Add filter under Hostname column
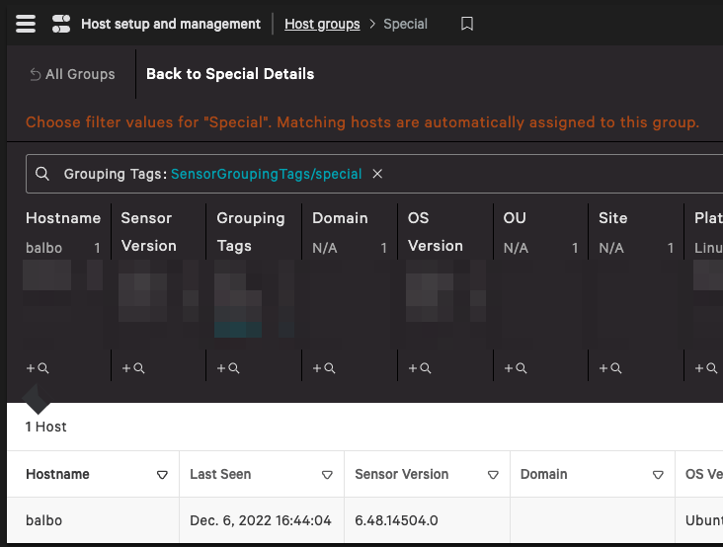Image resolution: width=723 pixels, height=547 pixels. point(38,367)
